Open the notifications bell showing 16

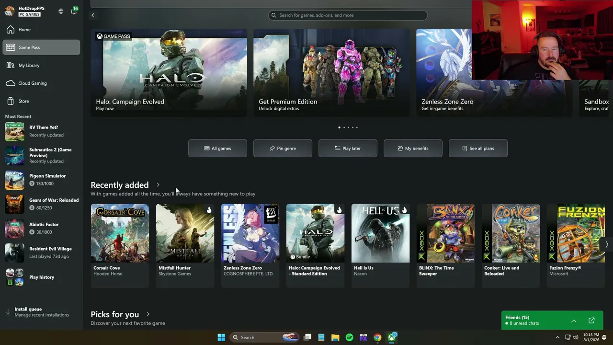click(x=74, y=11)
